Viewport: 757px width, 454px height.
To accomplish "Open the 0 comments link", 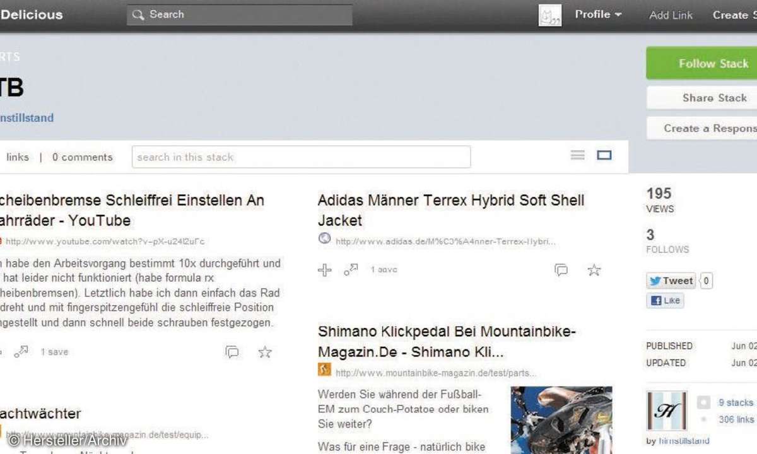I will (83, 157).
